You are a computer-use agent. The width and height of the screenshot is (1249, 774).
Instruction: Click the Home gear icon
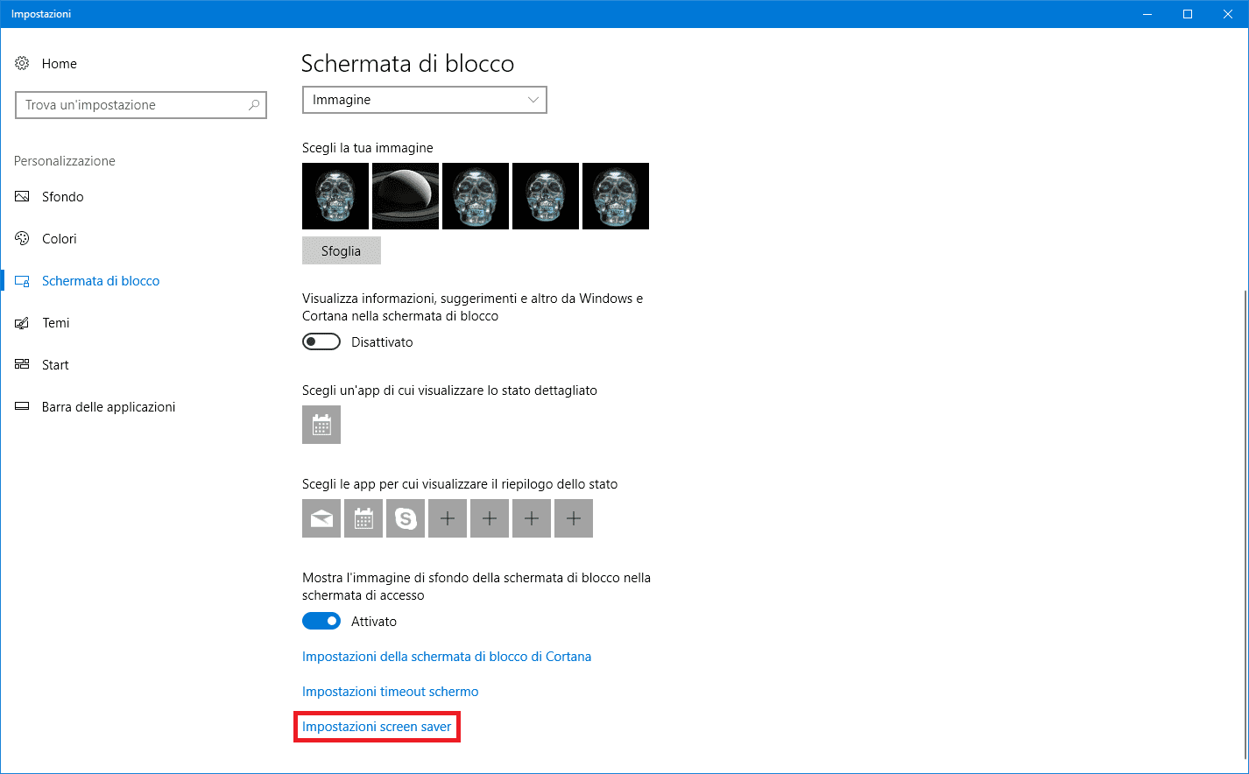point(22,63)
